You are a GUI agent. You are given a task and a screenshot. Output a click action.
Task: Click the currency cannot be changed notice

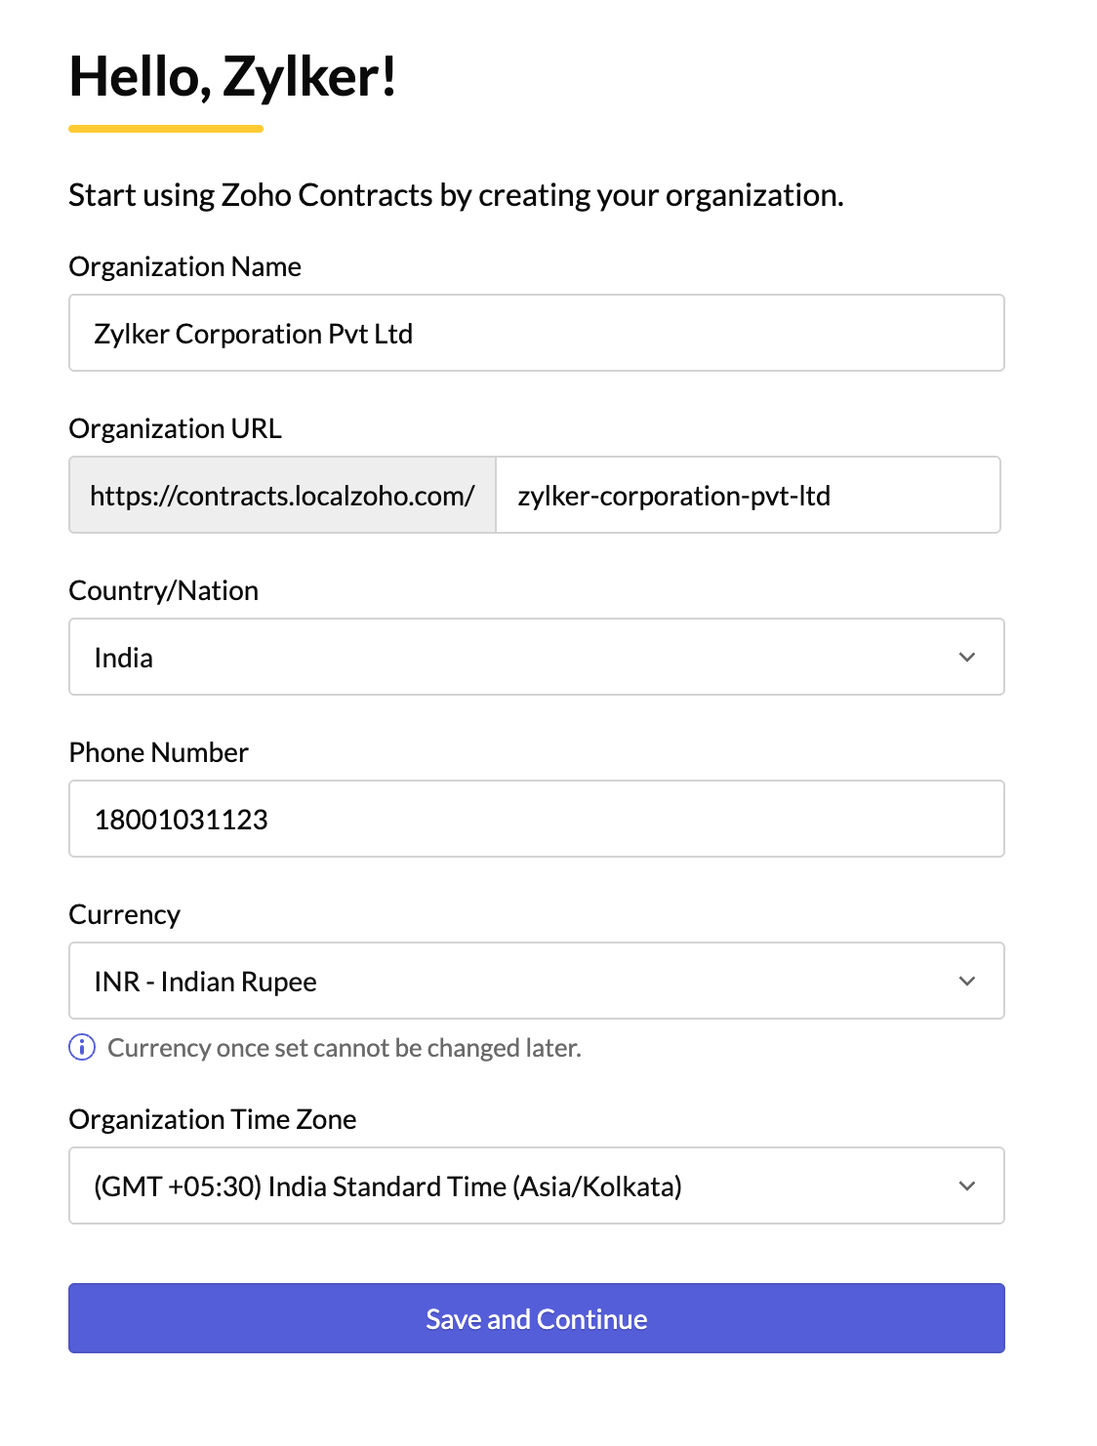(344, 1048)
